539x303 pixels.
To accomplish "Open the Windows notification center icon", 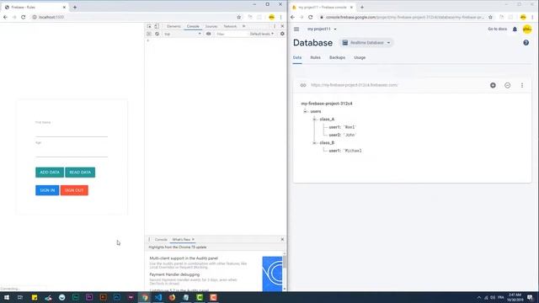I will click(530, 297).
